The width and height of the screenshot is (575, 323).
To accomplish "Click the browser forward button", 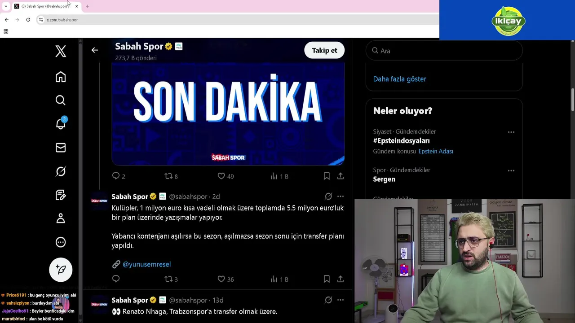I will pos(17,20).
